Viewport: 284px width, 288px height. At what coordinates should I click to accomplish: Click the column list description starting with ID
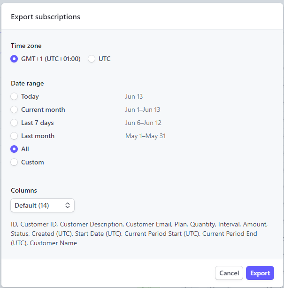point(139,234)
